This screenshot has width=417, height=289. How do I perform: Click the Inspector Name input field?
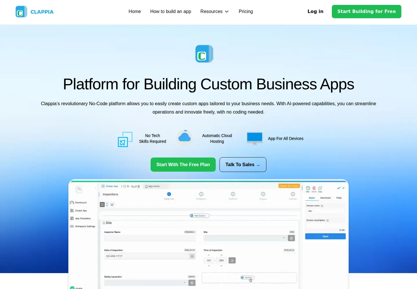pos(150,238)
